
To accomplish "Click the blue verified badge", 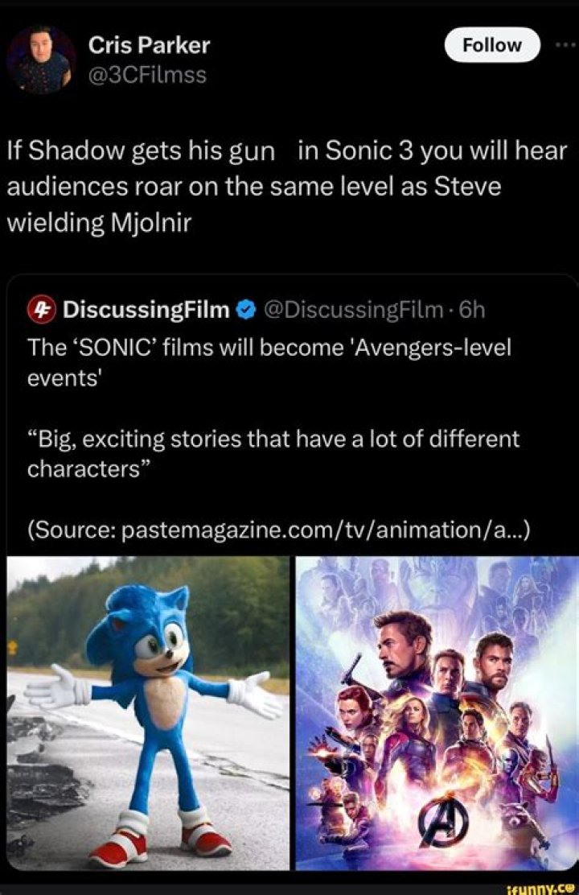I will pos(246,310).
